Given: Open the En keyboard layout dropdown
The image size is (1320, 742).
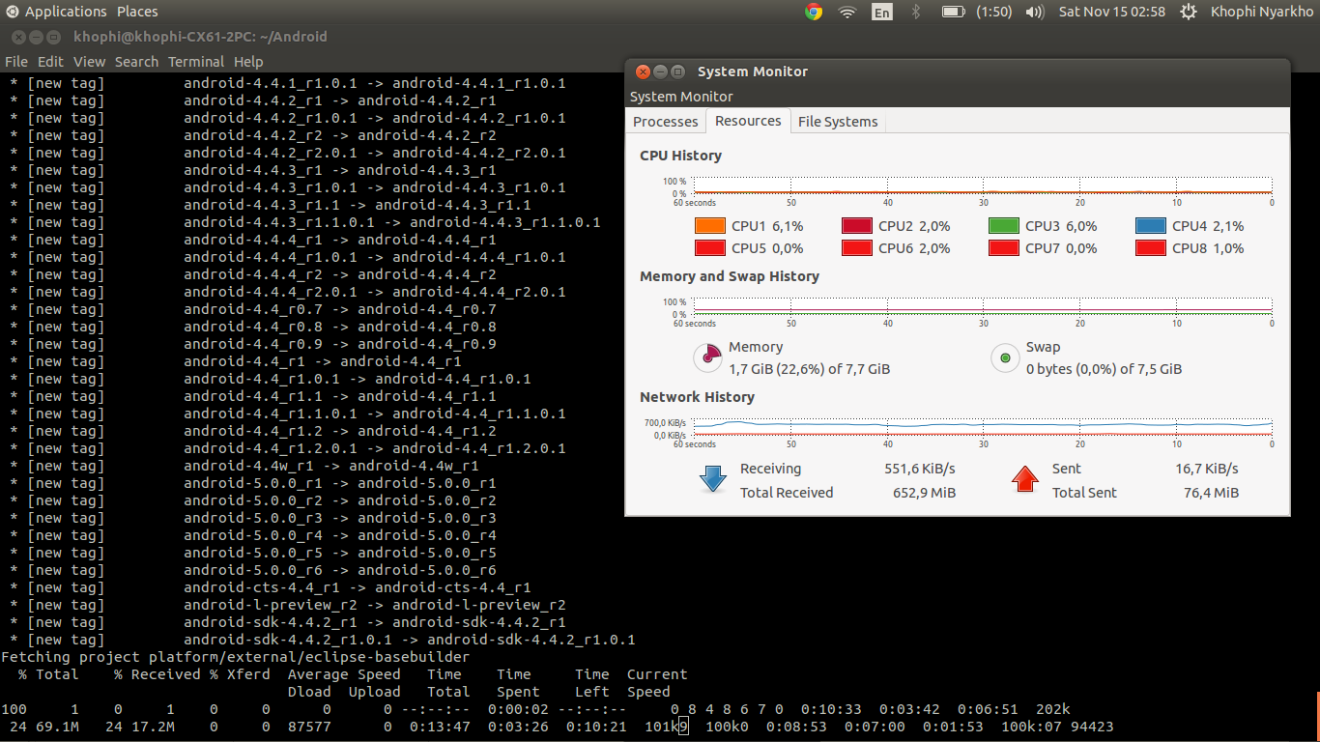Looking at the screenshot, I should tap(881, 12).
